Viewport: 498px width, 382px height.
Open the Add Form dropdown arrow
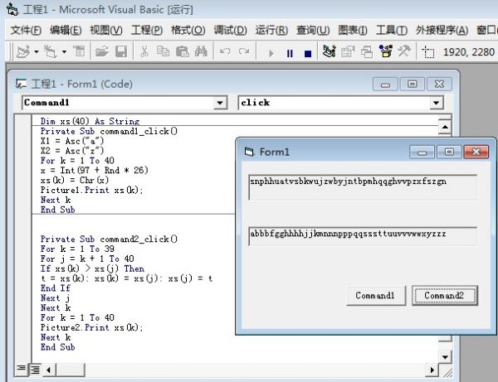(x=64, y=51)
